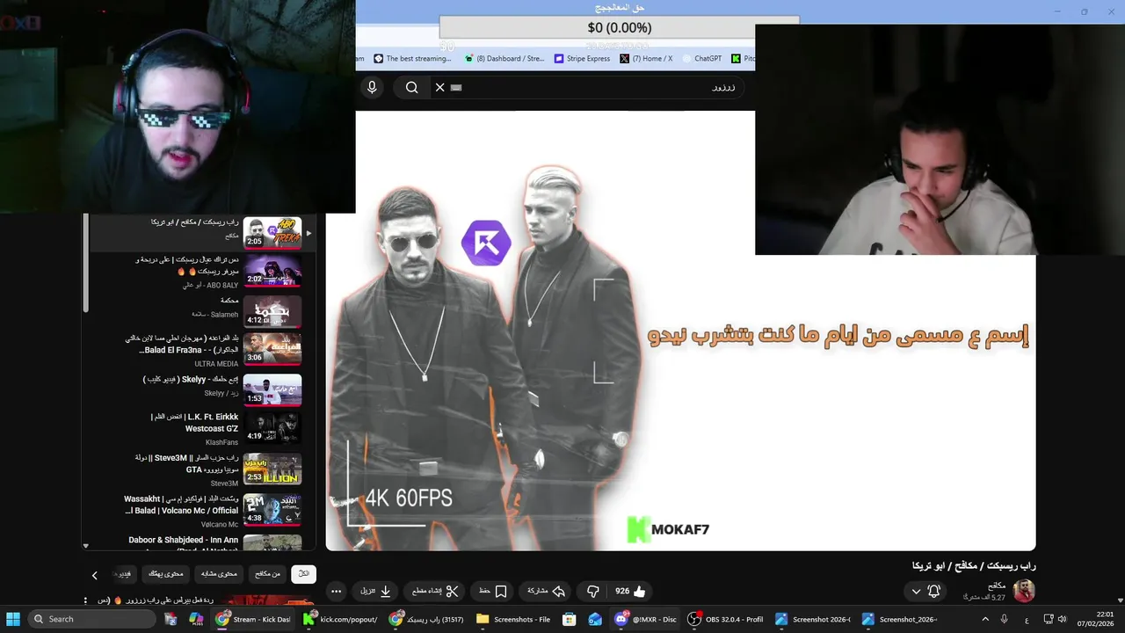Open the Steve3M GTA video thumbnail
Screen dimensions: 1125x633
coord(272,469)
